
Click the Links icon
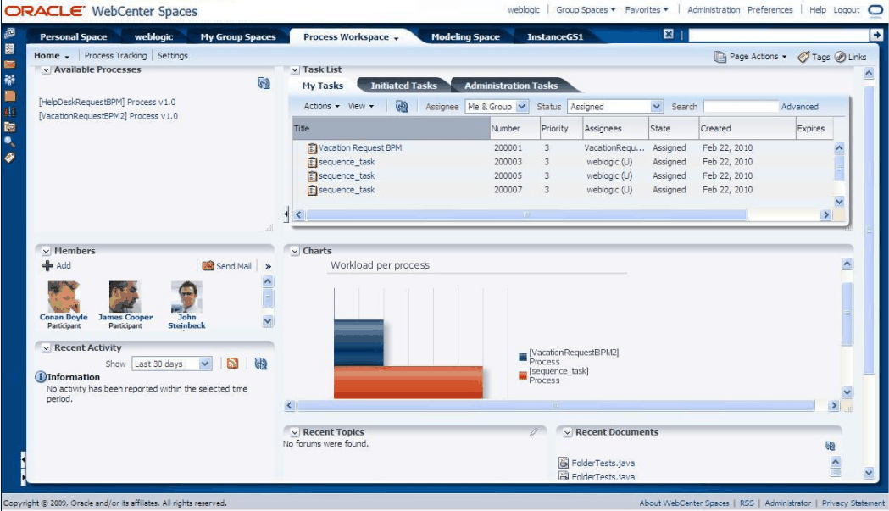click(x=840, y=57)
